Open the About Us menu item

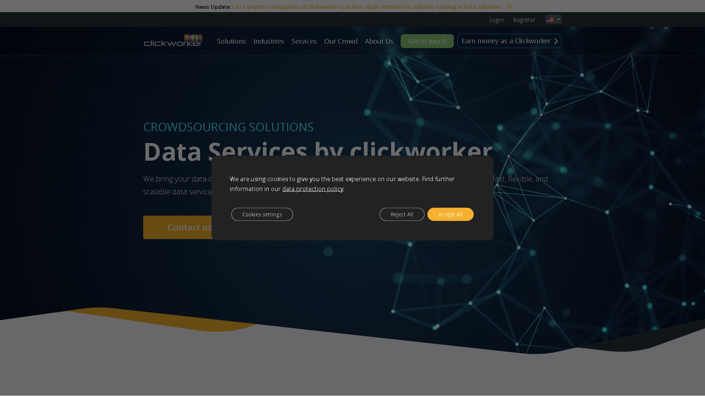pos(379,41)
